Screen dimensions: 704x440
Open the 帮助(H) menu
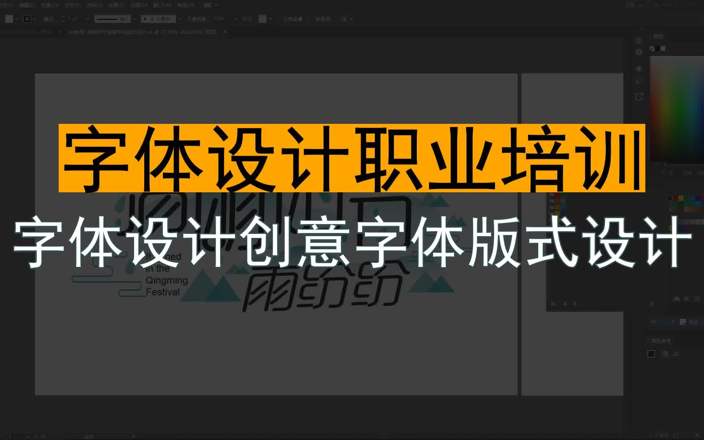coord(185,5)
